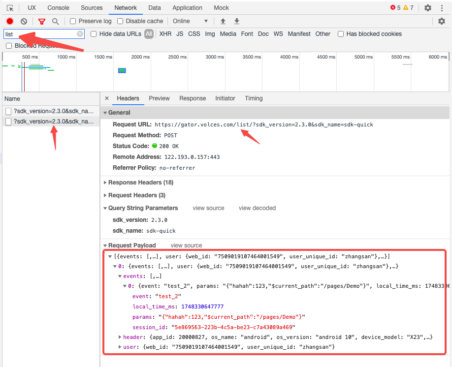Show the Preview tab
452x367 pixels.
(x=159, y=98)
